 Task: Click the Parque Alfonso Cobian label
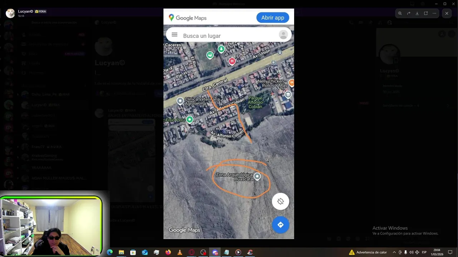[255, 102]
